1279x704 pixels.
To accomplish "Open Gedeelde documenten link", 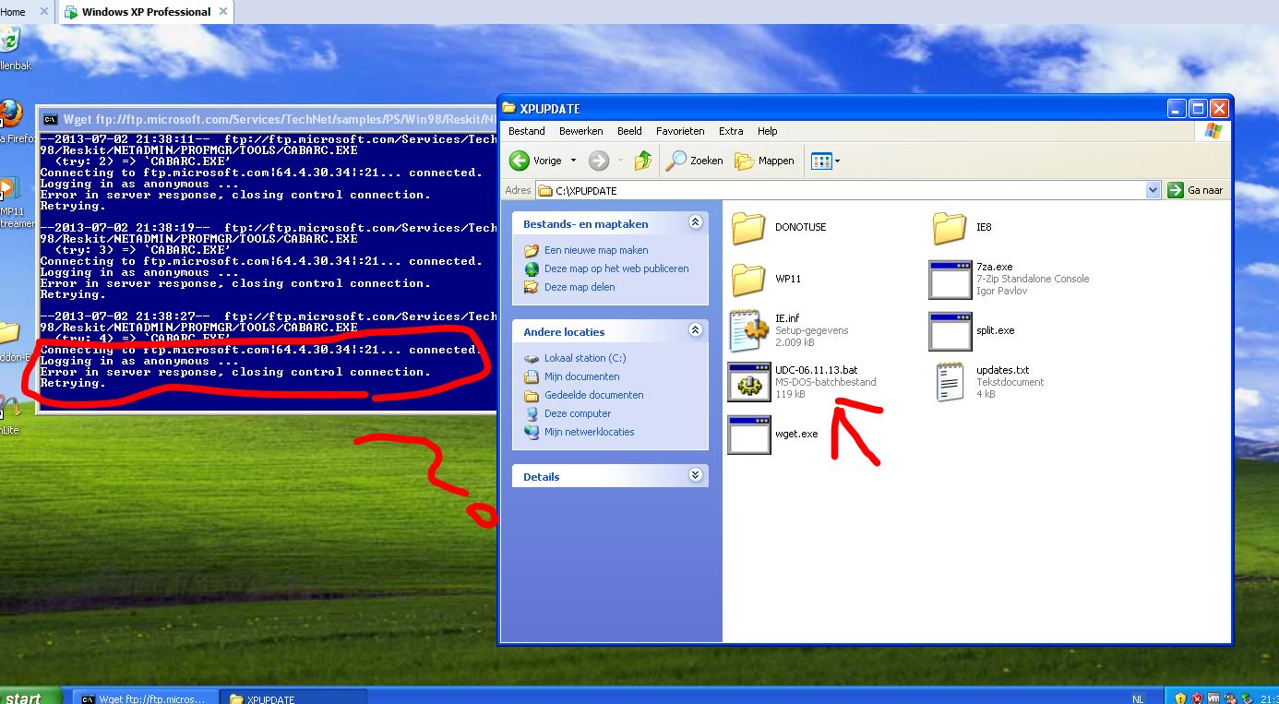I will coord(594,395).
